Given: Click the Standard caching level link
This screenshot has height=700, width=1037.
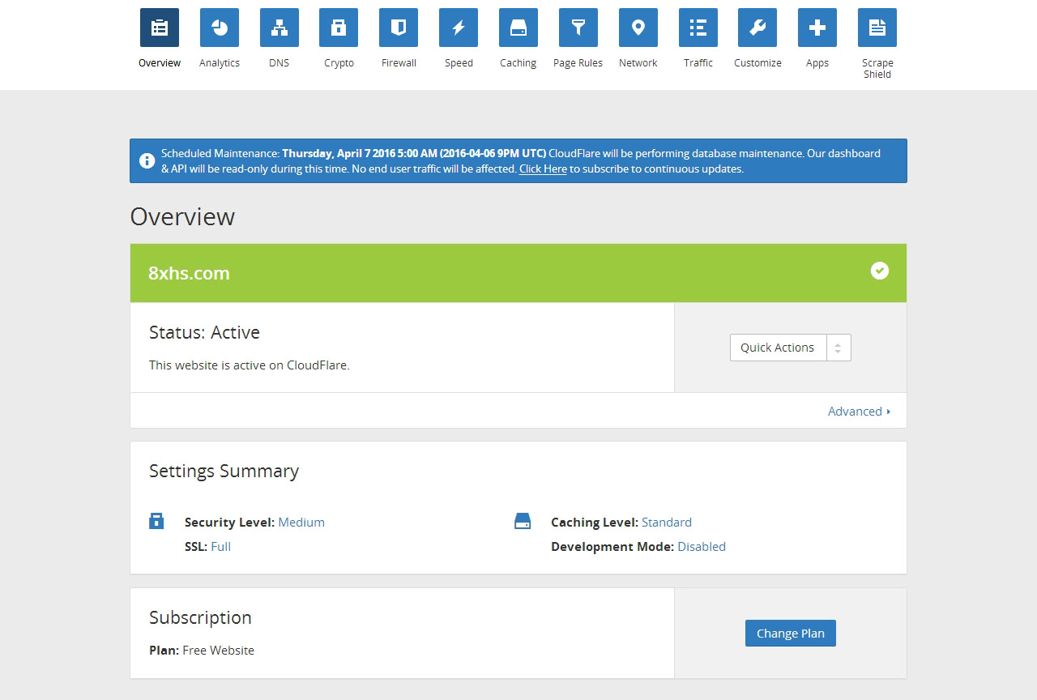Looking at the screenshot, I should 667,523.
